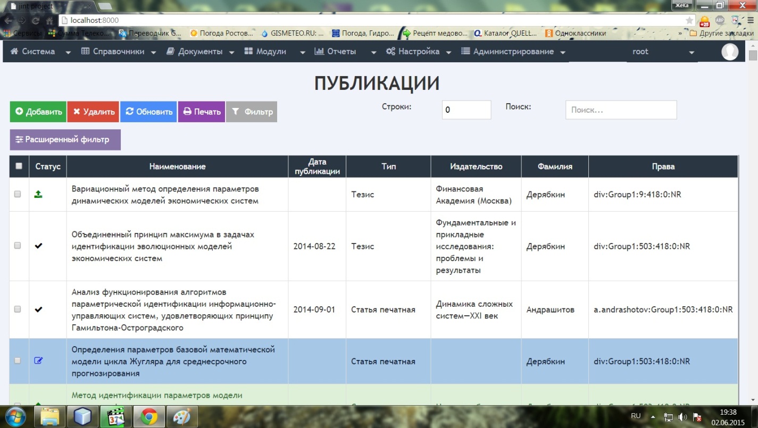Check the box for the Вариационный метод row
Screen dimensions: 758x428
[18, 195]
